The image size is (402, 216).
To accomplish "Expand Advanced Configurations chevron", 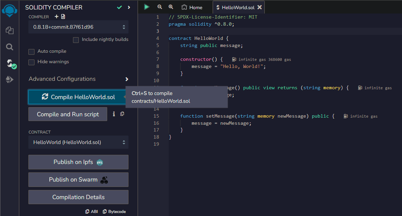I will point(127,79).
